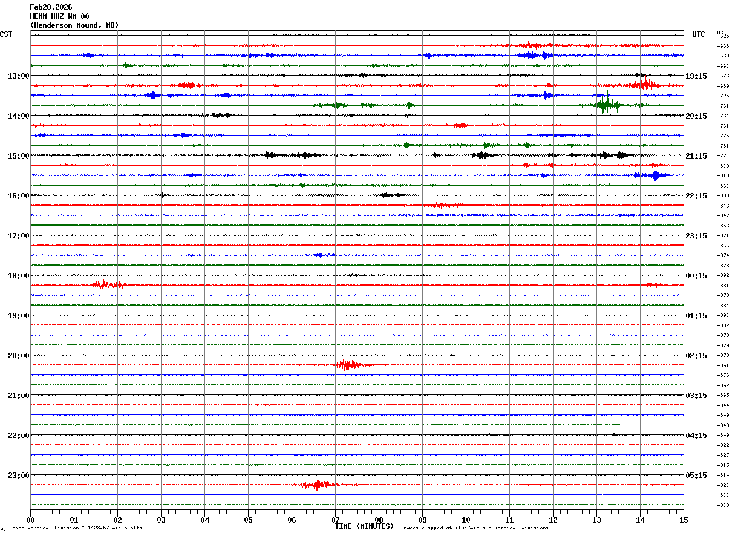Click the vertical division 1428.57 microvolts note
Viewport: 732px width, 536px height.
pyautogui.click(x=77, y=528)
